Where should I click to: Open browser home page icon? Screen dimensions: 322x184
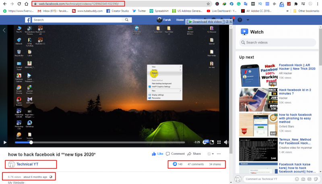click(x=26, y=4)
